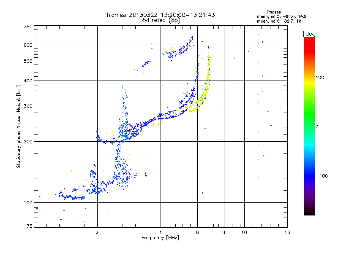
Task: Click the "Stationary phase Virtual Height [km]" axis title
Action: click(18, 126)
